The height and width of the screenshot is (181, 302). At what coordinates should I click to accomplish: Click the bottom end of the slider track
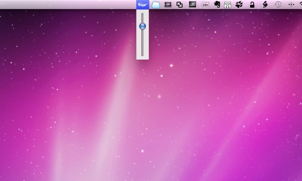point(142,55)
